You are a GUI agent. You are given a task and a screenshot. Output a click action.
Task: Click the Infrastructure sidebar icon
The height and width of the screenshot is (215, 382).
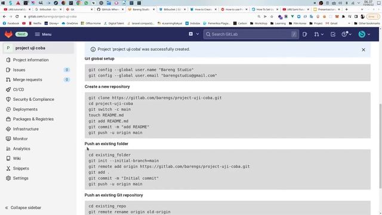[x=8, y=129]
